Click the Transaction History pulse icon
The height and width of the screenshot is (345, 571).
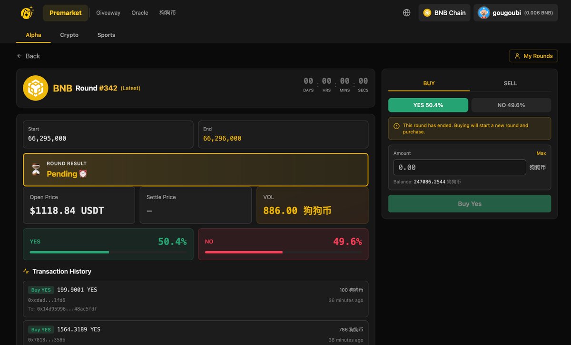(26, 272)
